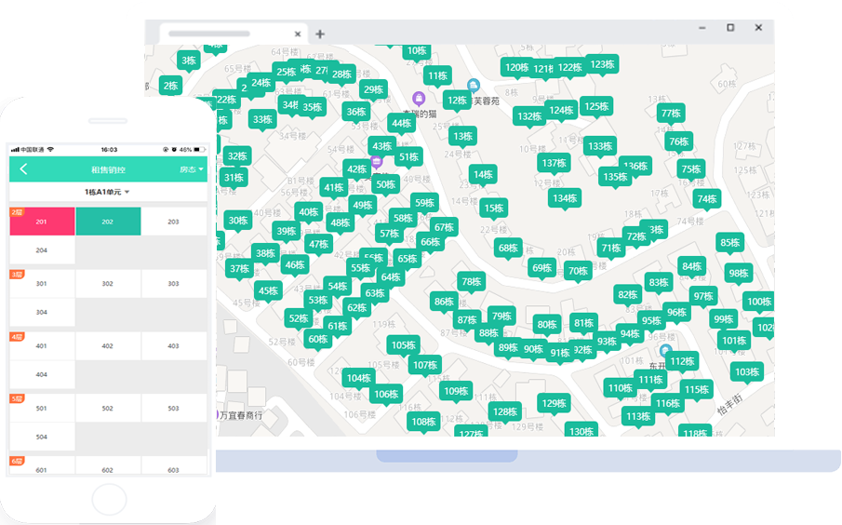Click the purple shop marker on map
The width and height of the screenshot is (842, 525).
(419, 98)
